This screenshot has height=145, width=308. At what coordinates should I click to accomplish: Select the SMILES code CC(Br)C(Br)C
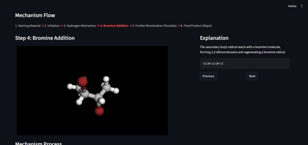pyautogui.click(x=213, y=64)
